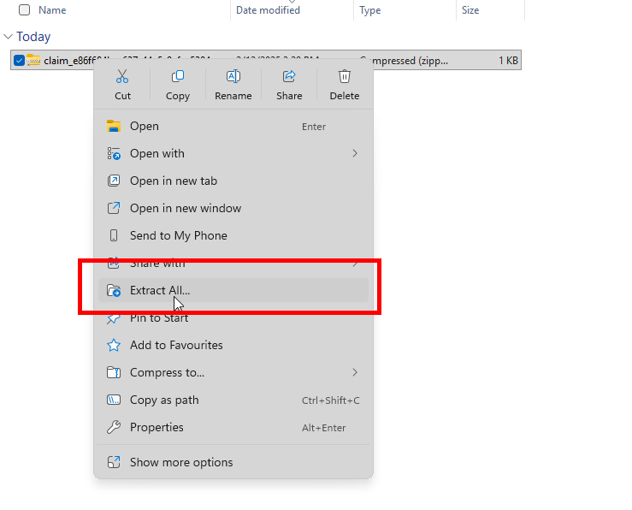Click the Copy icon in context menu
The width and height of the screenshot is (632, 510).
tap(177, 78)
